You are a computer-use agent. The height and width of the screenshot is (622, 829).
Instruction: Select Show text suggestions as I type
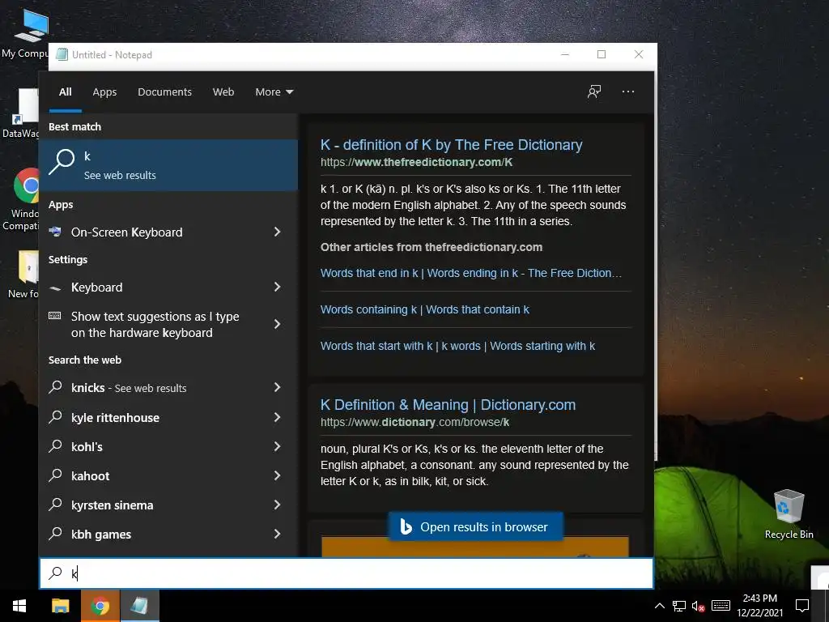click(x=168, y=324)
